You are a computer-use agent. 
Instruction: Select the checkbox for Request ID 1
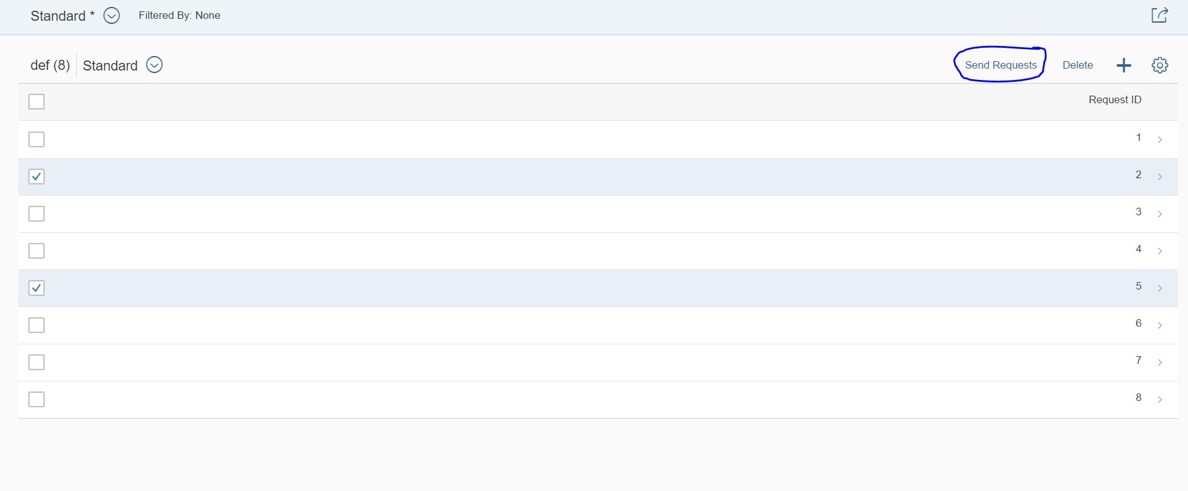(x=36, y=139)
